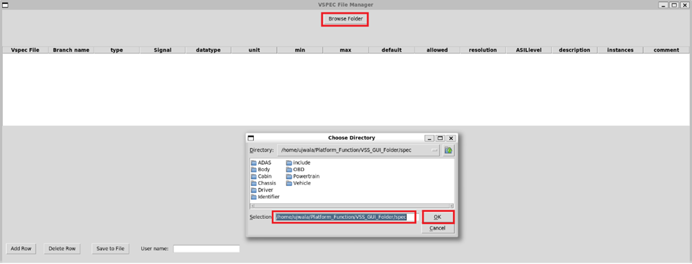Maximize the VSPEC File Manager window
The width and height of the screenshot is (692, 264).
[x=674, y=5]
